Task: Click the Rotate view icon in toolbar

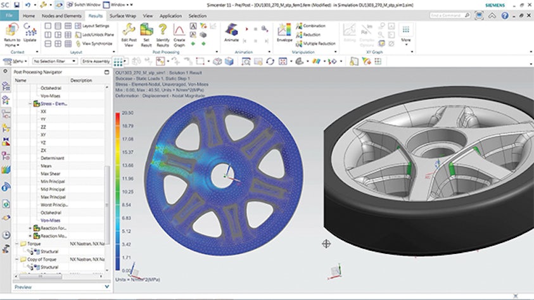Action: (x=270, y=61)
